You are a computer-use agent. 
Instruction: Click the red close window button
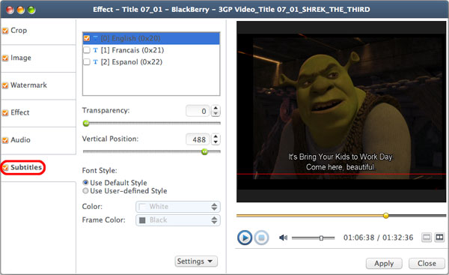click(x=10, y=10)
